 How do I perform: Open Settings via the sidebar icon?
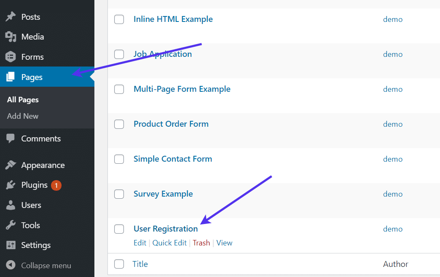(x=11, y=245)
